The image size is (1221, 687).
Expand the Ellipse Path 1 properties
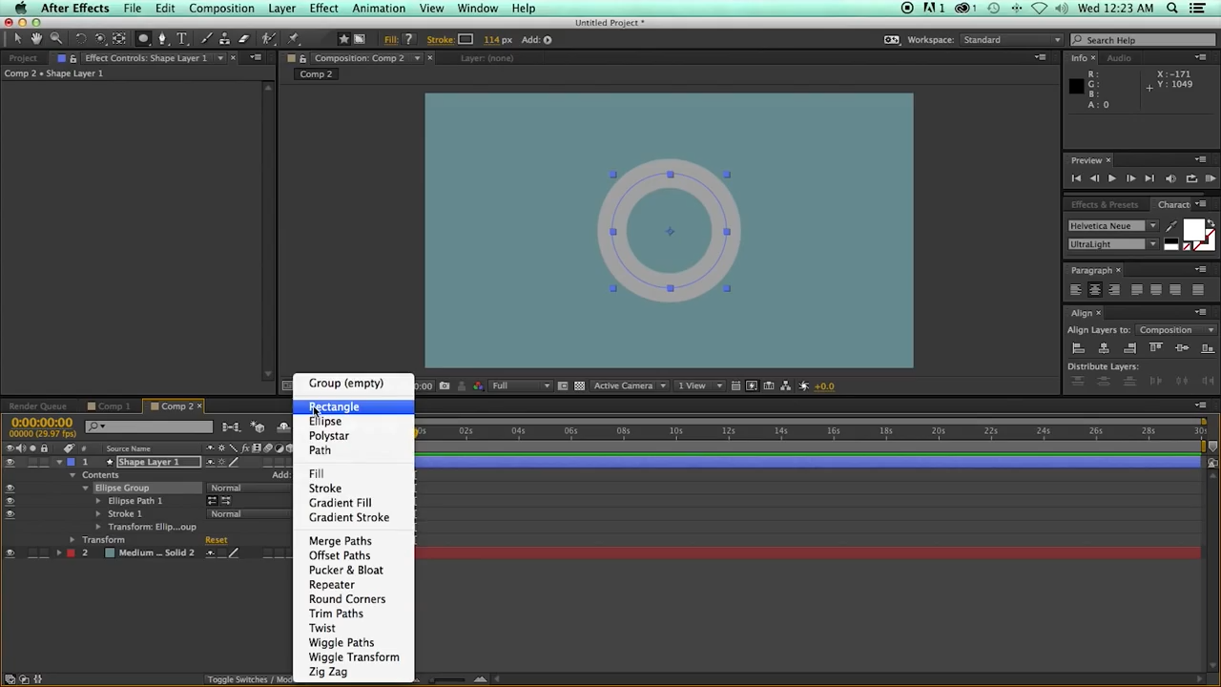pyautogui.click(x=98, y=501)
